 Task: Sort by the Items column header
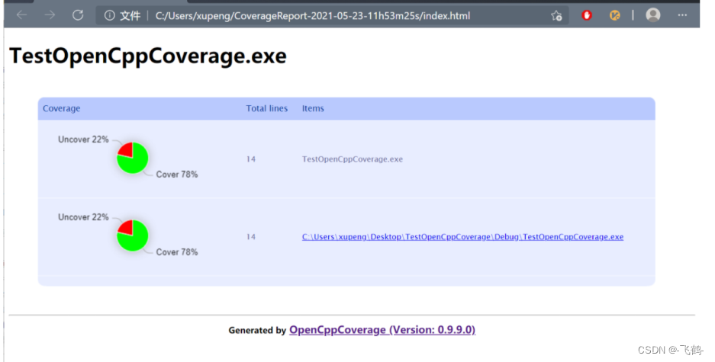[313, 108]
